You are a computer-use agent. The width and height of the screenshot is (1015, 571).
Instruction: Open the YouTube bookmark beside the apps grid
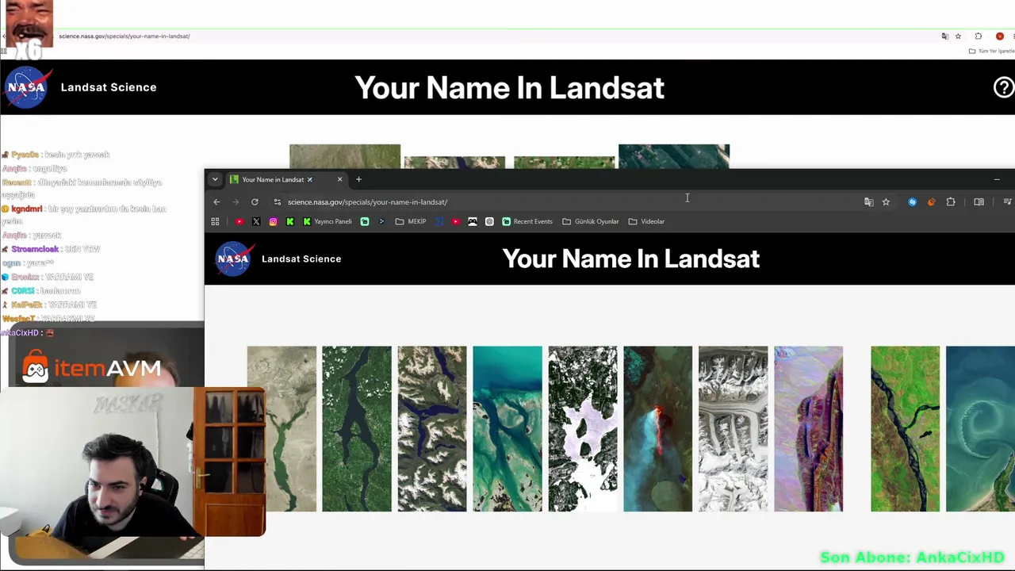239,221
